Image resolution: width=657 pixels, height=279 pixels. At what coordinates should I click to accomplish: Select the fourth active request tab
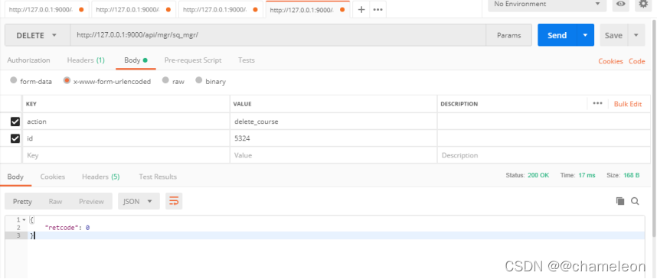(x=307, y=9)
